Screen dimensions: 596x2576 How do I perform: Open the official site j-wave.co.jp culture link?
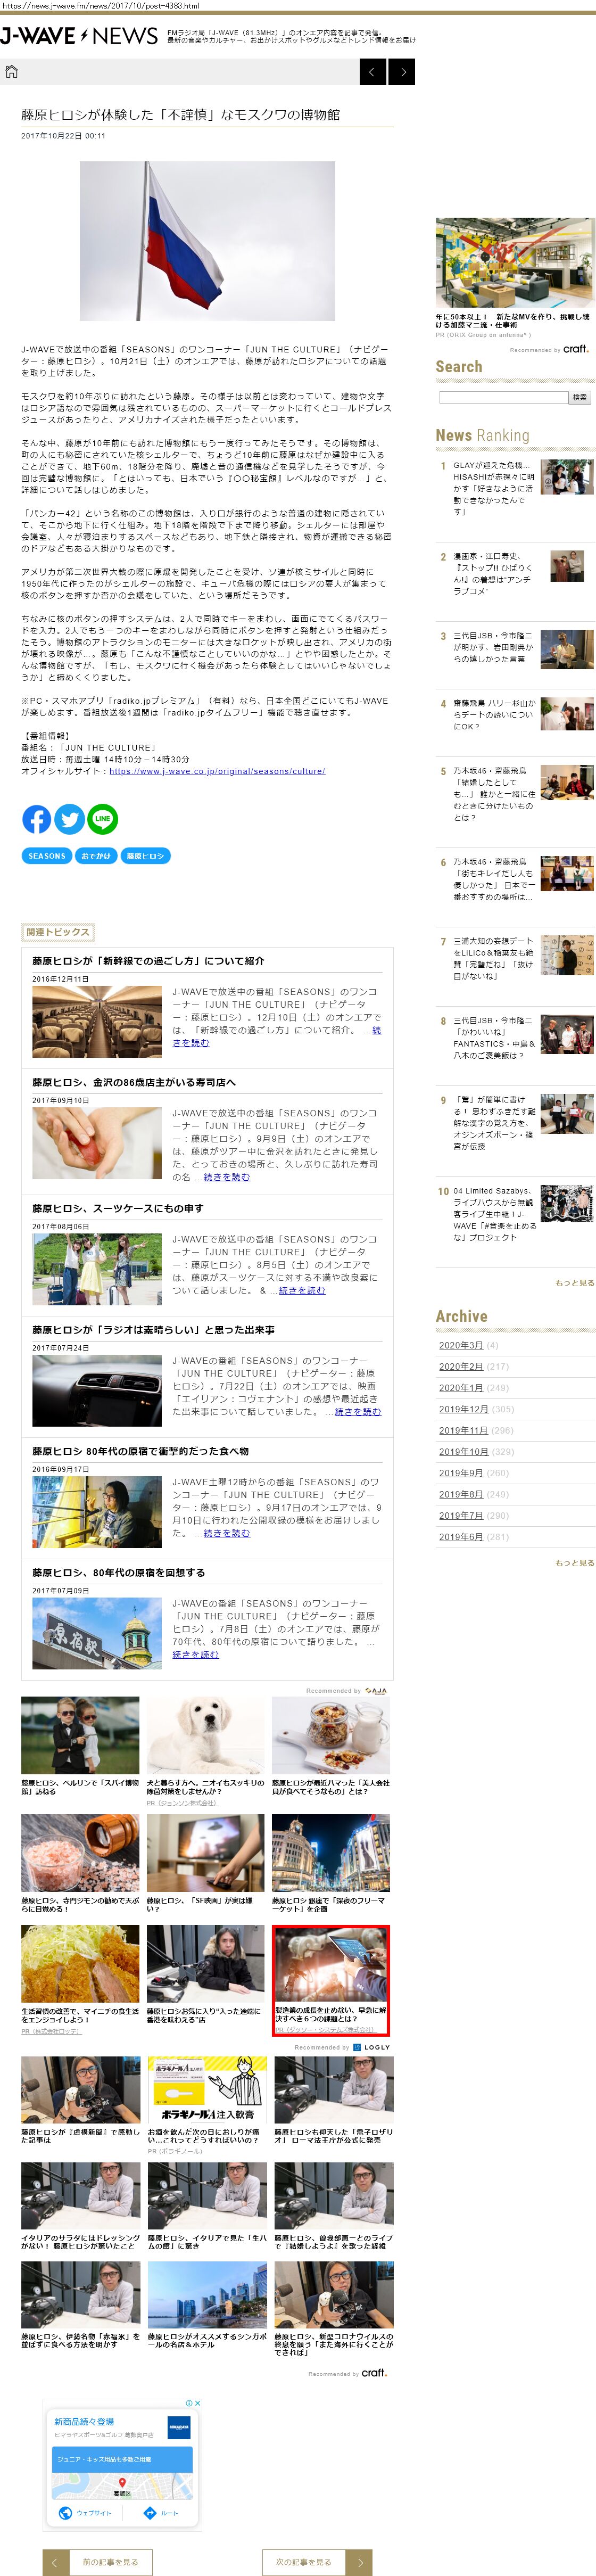click(x=217, y=771)
